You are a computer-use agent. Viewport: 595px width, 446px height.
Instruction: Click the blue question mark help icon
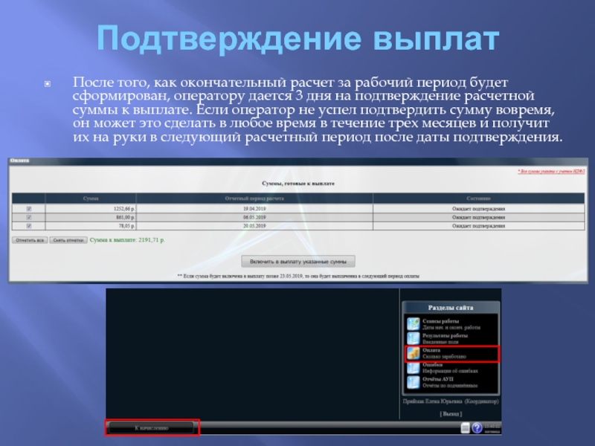(477, 428)
